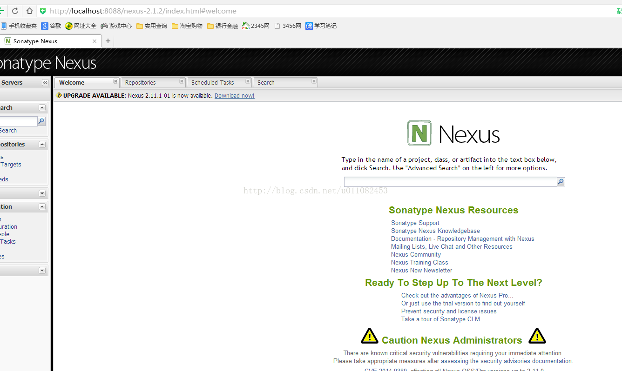This screenshot has height=371, width=622.
Task: Click the browser address bar URL
Action: pos(143,11)
